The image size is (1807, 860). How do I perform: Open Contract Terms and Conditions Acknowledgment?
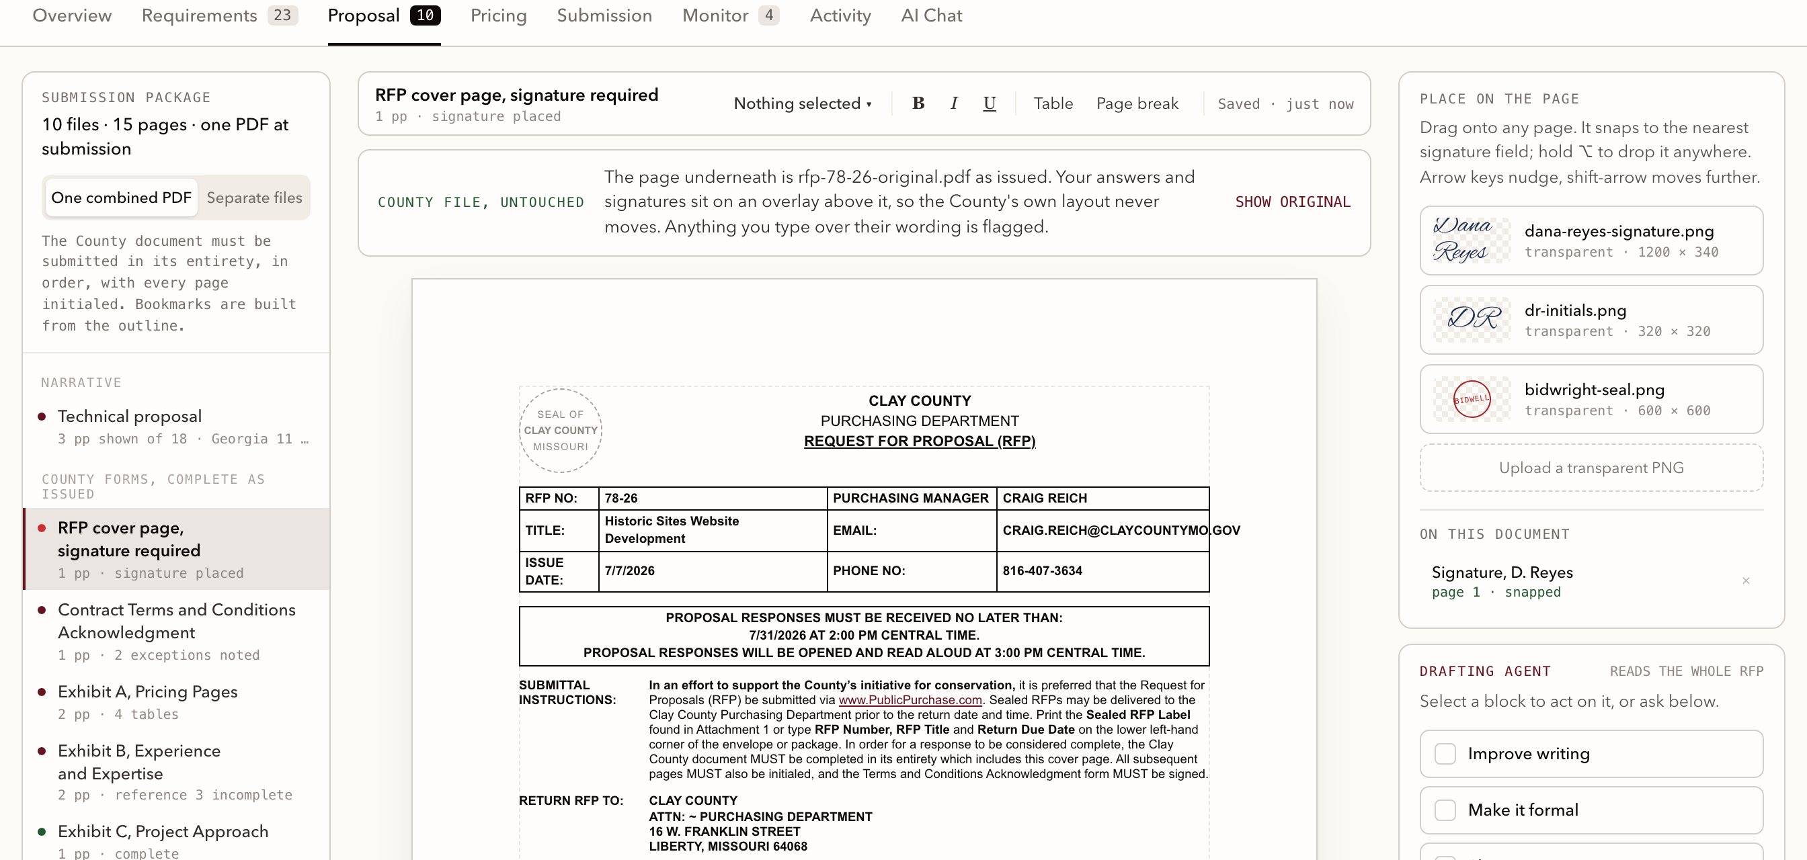[x=175, y=631]
